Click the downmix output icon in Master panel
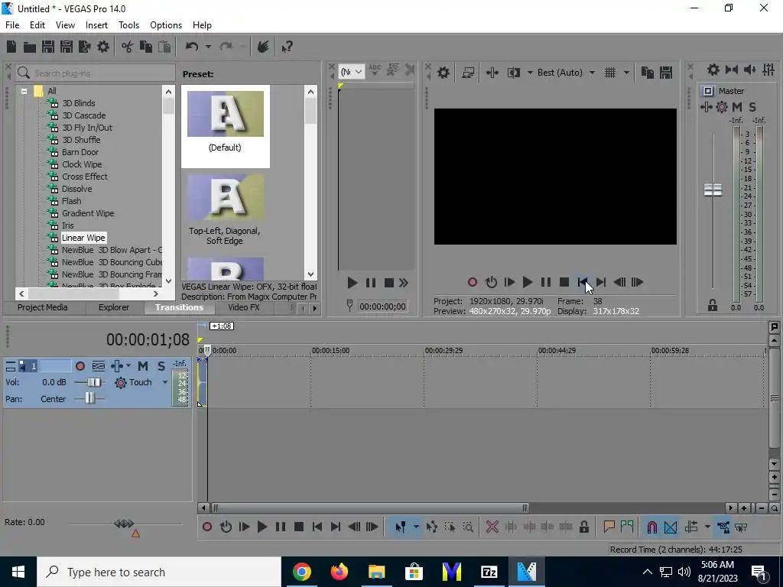Screen dimensions: 783x587 coord(732,70)
